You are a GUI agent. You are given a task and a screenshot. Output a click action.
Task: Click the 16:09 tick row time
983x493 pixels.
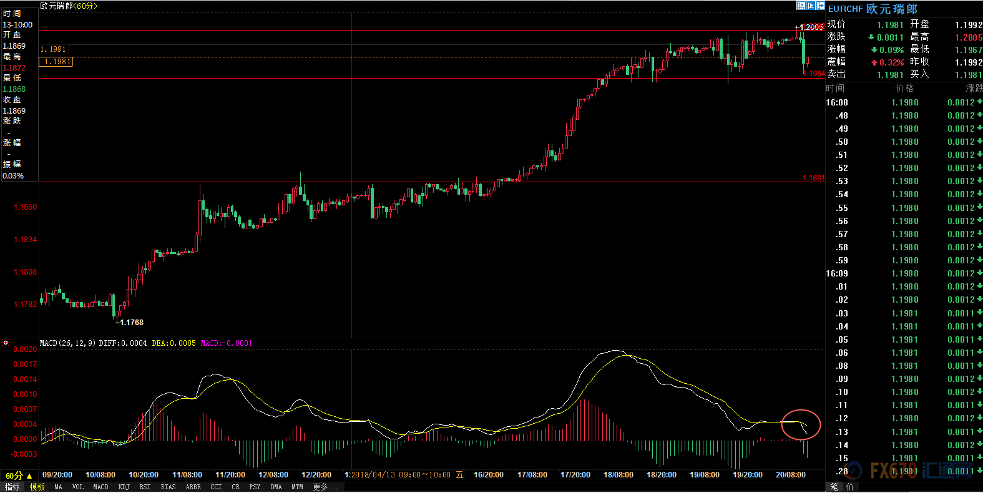click(837, 273)
